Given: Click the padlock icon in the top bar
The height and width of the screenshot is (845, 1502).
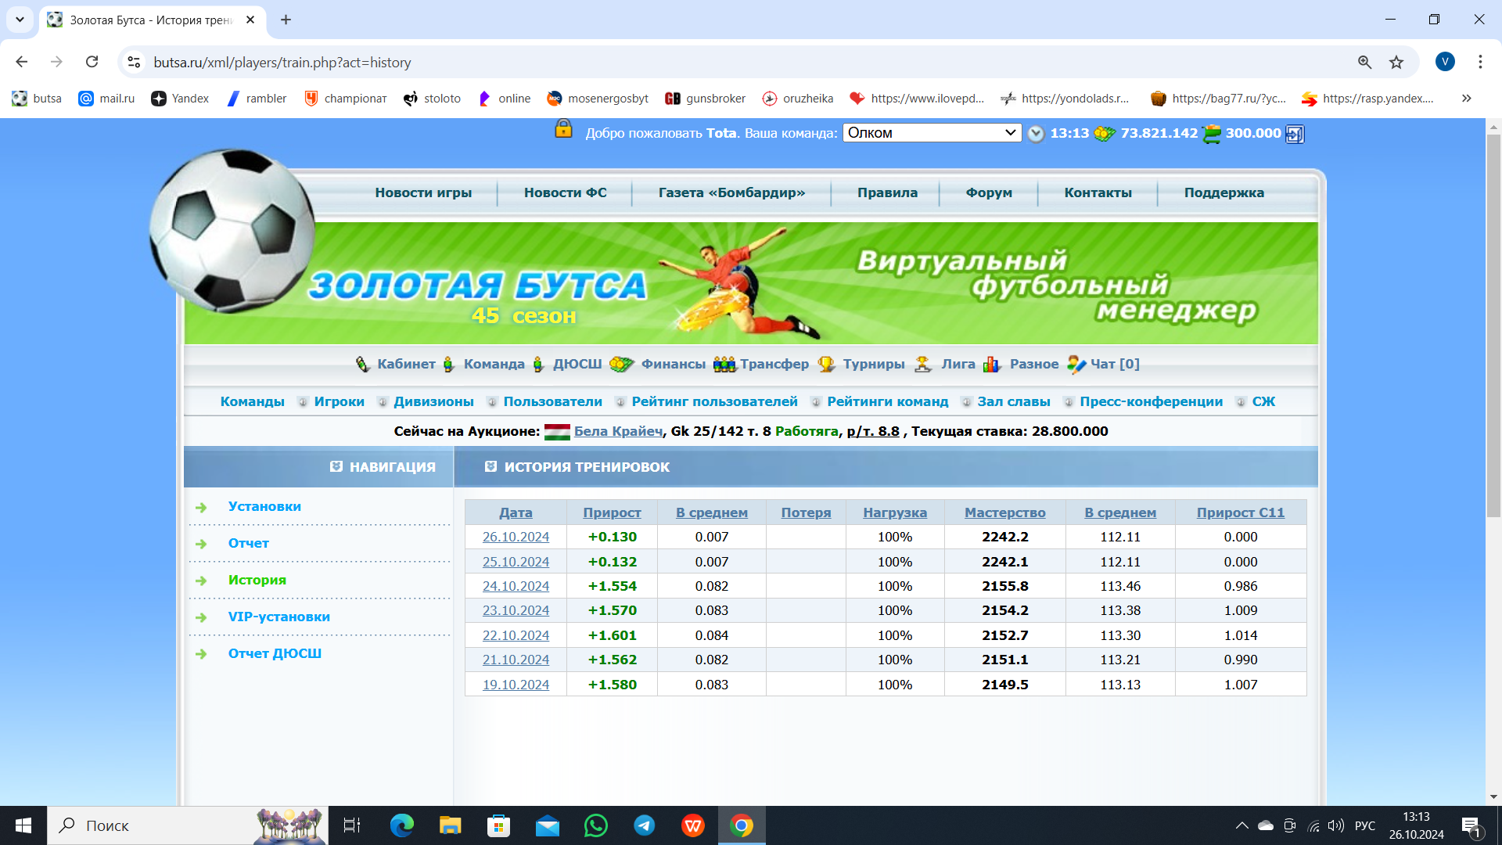Looking at the screenshot, I should (x=563, y=129).
